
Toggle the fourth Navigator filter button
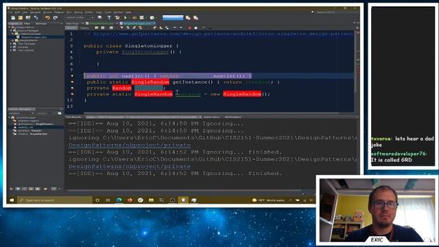[32, 189]
